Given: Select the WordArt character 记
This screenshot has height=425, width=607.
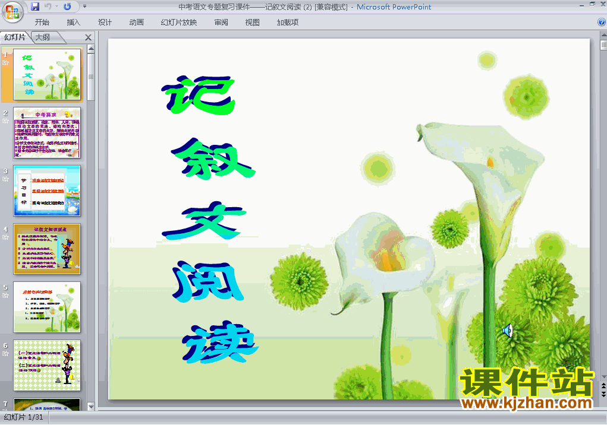Looking at the screenshot, I should (x=199, y=95).
